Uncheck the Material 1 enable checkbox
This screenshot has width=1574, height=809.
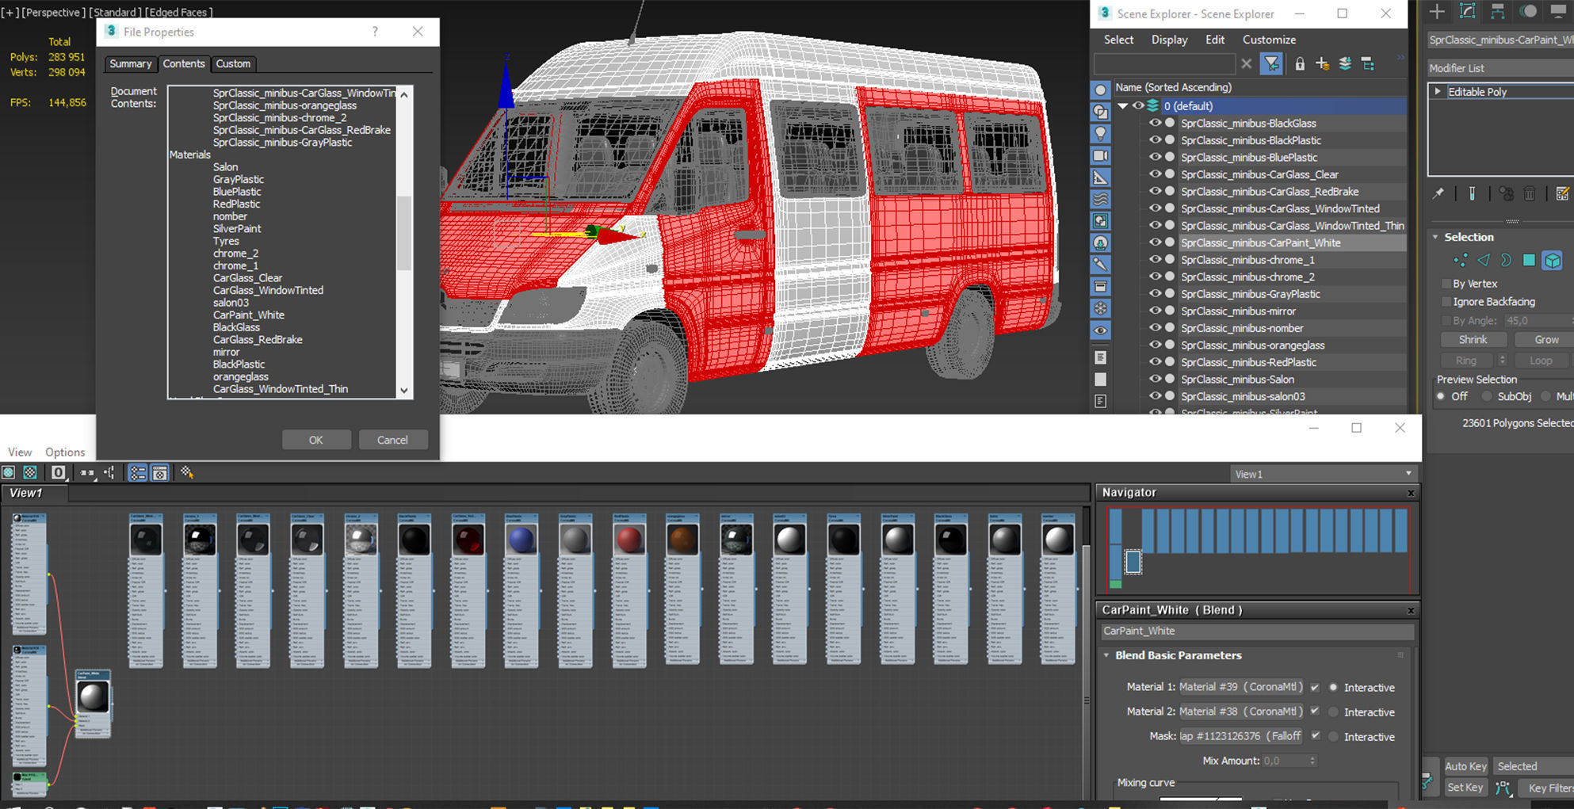pyautogui.click(x=1315, y=687)
